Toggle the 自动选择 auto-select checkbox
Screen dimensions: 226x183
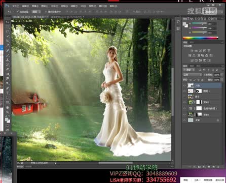point(18,12)
